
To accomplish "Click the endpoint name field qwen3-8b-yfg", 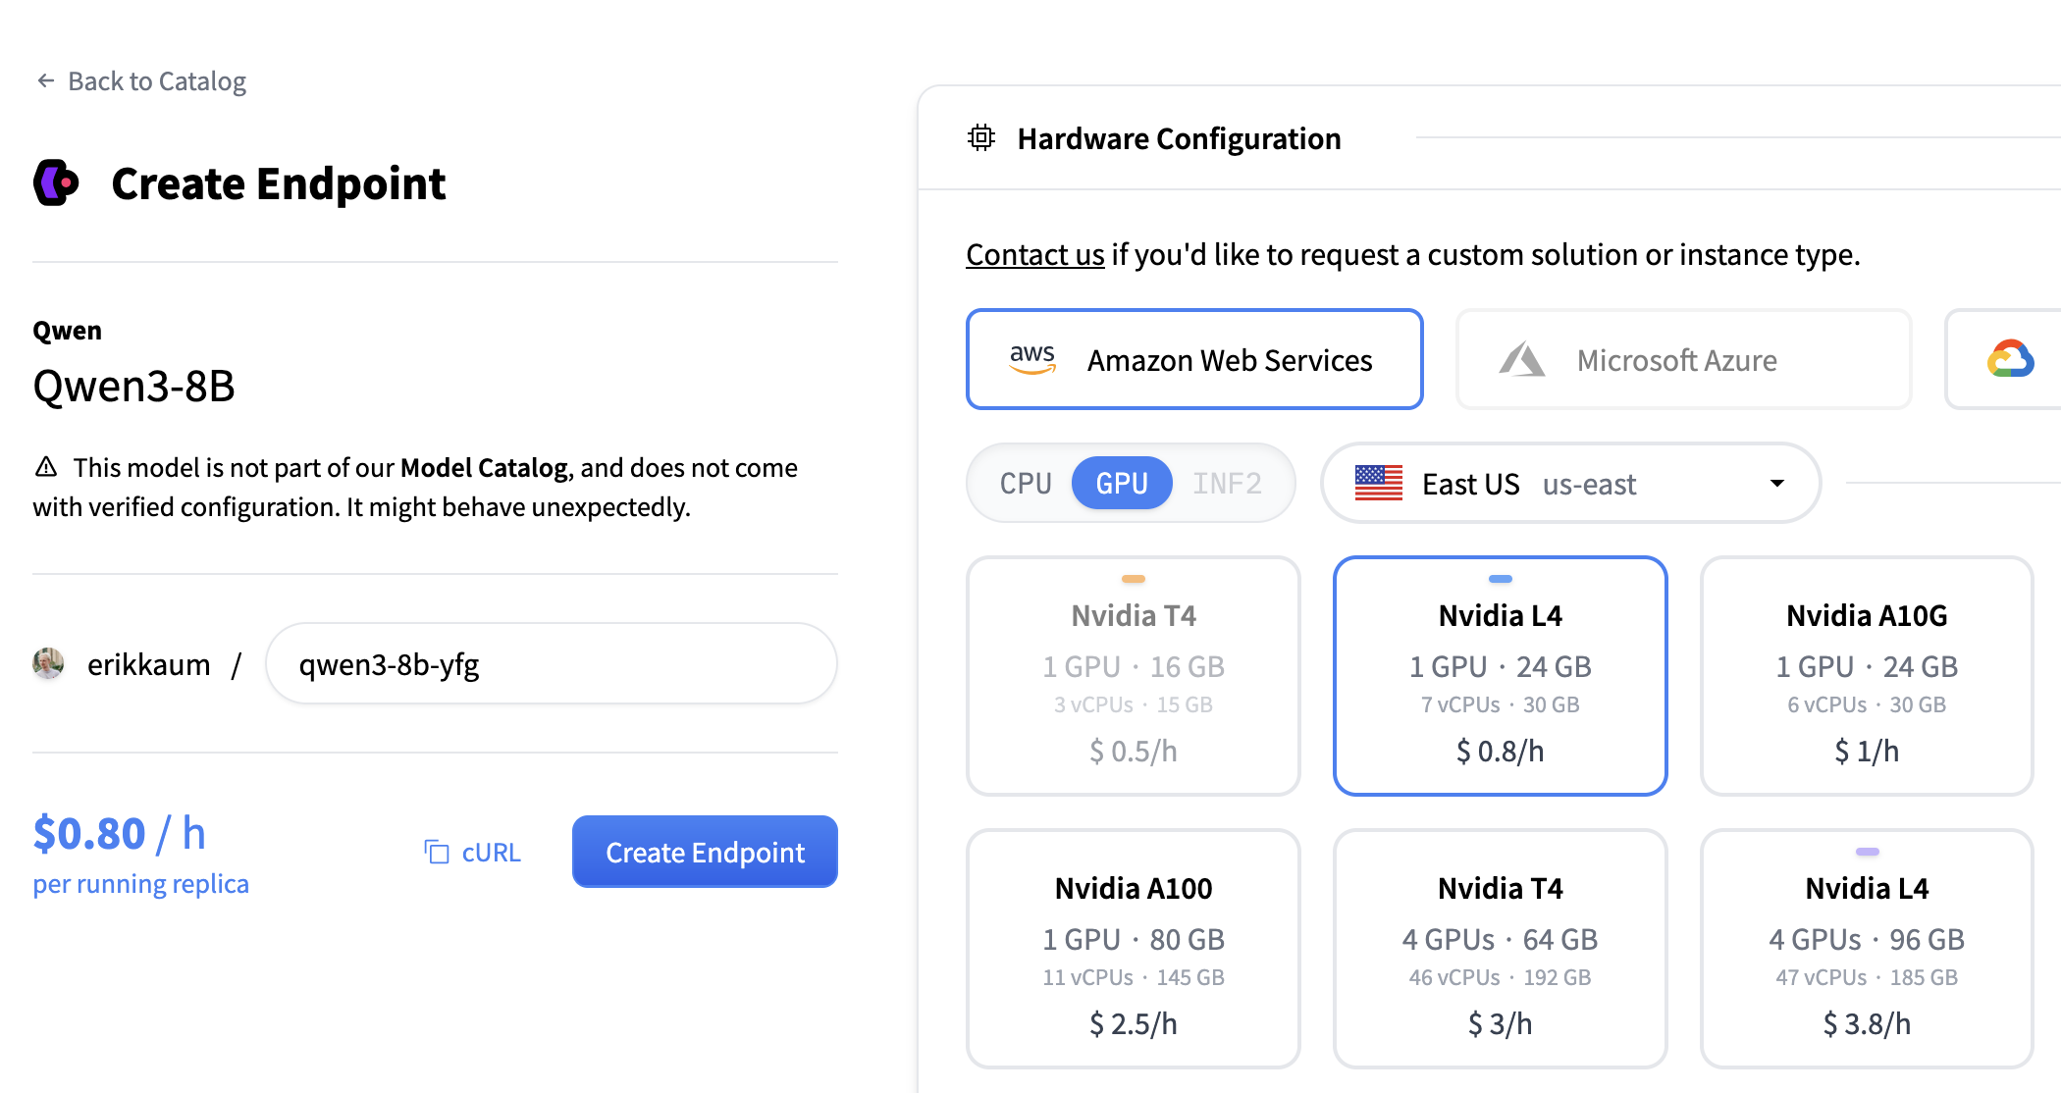I will (552, 664).
